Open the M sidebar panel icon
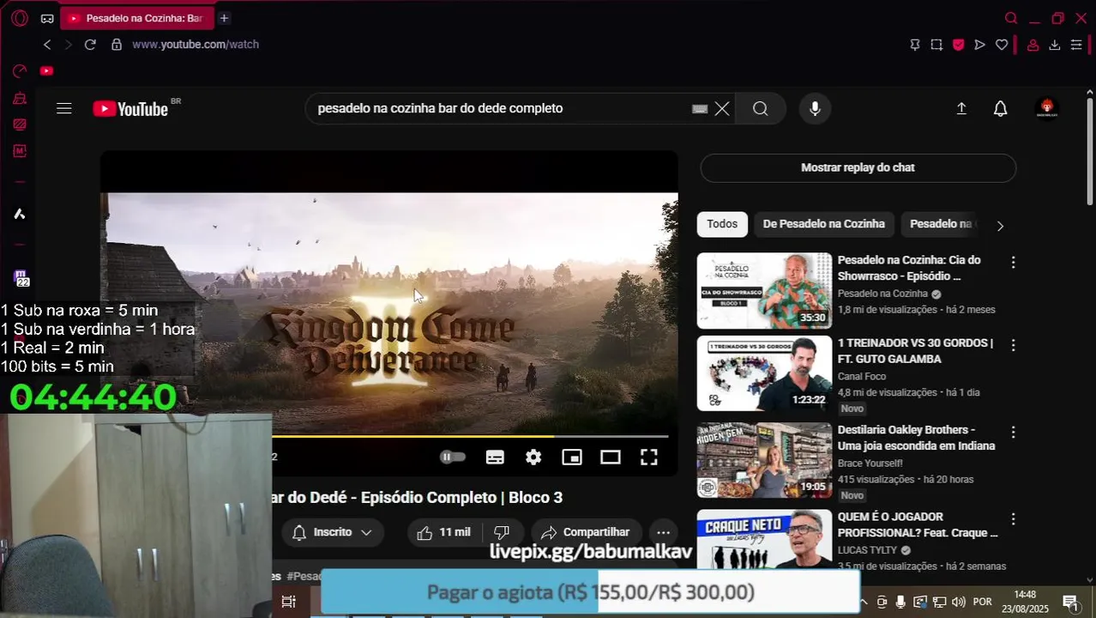 click(x=19, y=151)
